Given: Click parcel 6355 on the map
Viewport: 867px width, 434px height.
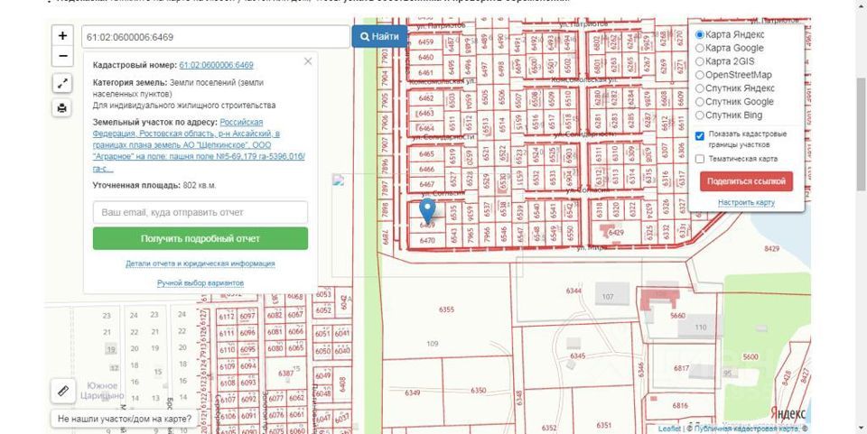Looking at the screenshot, I should pos(446,309).
